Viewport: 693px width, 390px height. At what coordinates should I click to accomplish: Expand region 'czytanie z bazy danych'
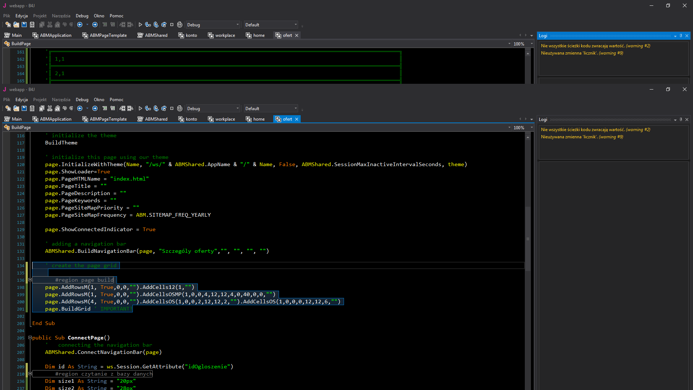click(30, 374)
